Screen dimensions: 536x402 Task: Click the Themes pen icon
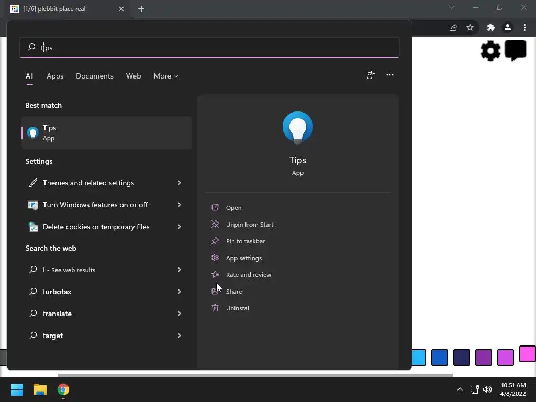coord(33,183)
